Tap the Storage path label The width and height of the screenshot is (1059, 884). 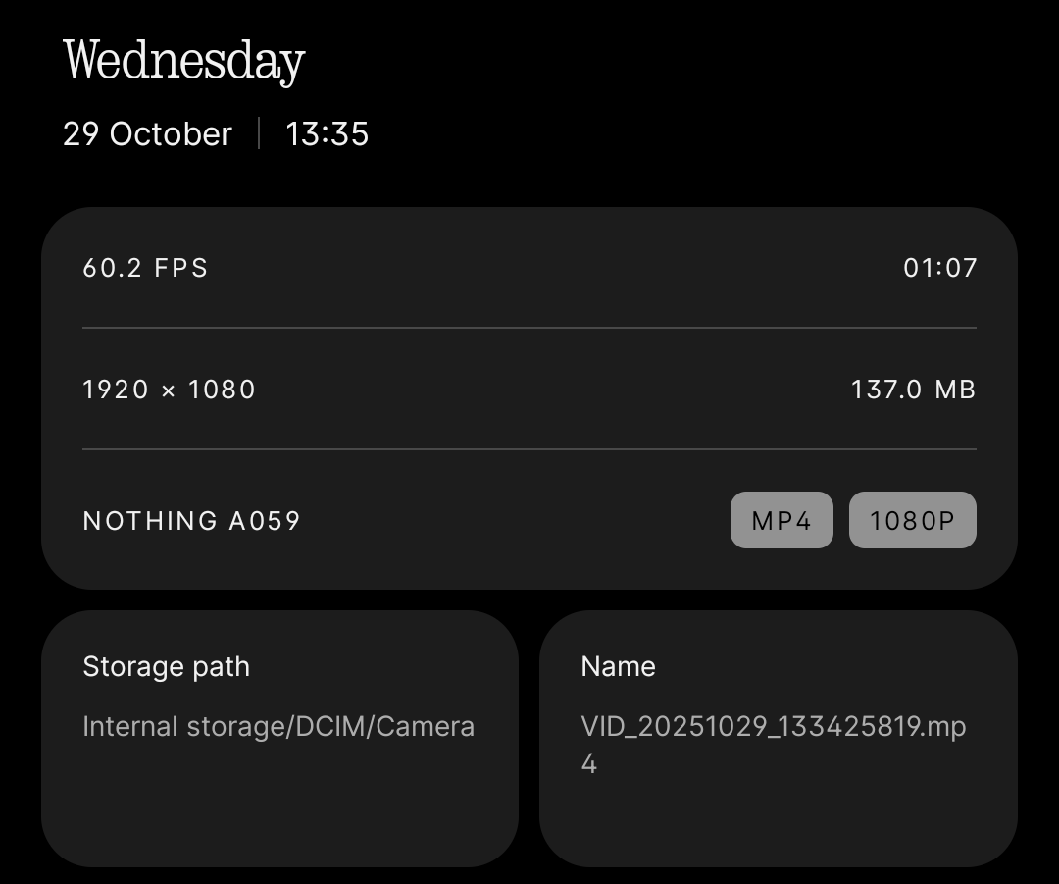[166, 667]
